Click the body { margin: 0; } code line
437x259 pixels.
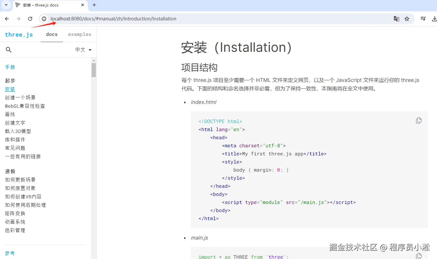[261, 170]
